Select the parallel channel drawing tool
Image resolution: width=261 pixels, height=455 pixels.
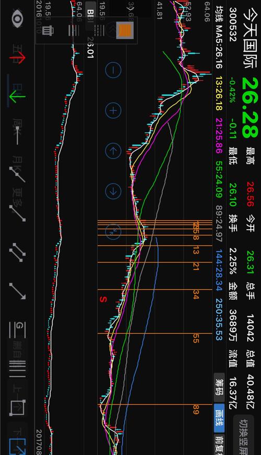coord(17,253)
